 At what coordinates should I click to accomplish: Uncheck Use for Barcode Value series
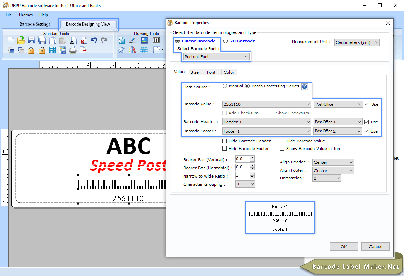point(367,104)
